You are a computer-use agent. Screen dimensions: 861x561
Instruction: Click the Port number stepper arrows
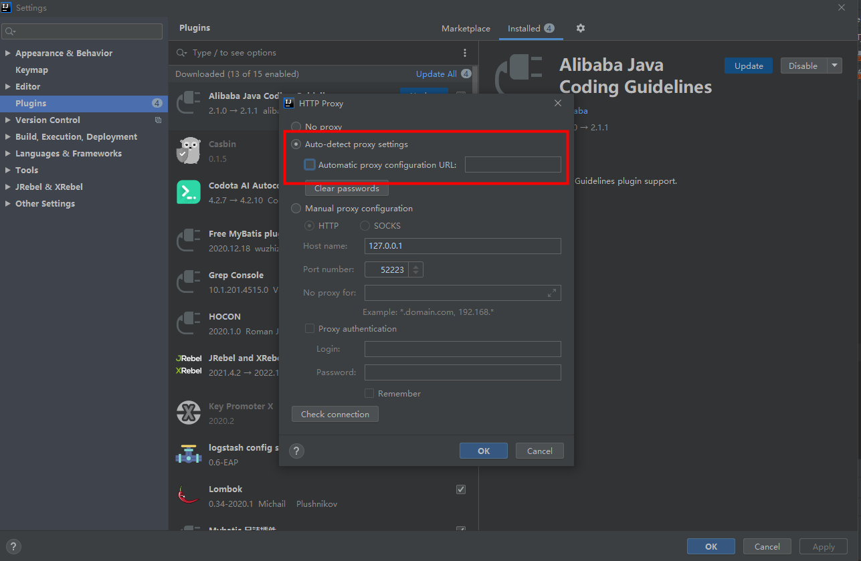point(416,269)
